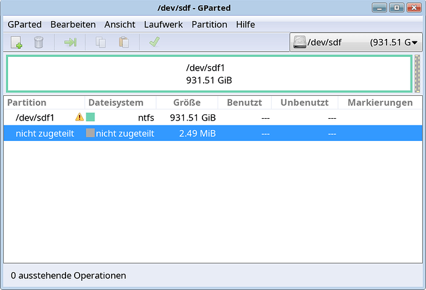Open the Hilfe menu

point(245,25)
